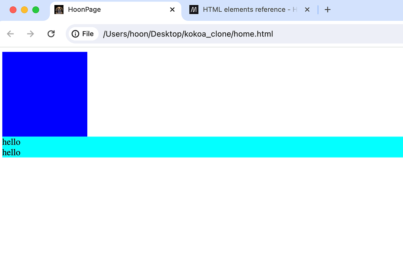Open a new browser tab with the plus icon
The image size is (403, 254).
point(327,9)
